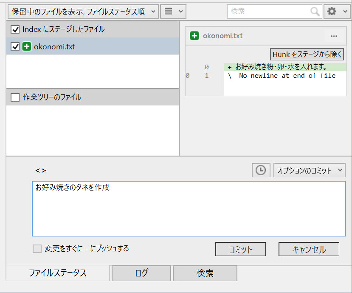
Task: Click the コミット button
Action: [240, 249]
